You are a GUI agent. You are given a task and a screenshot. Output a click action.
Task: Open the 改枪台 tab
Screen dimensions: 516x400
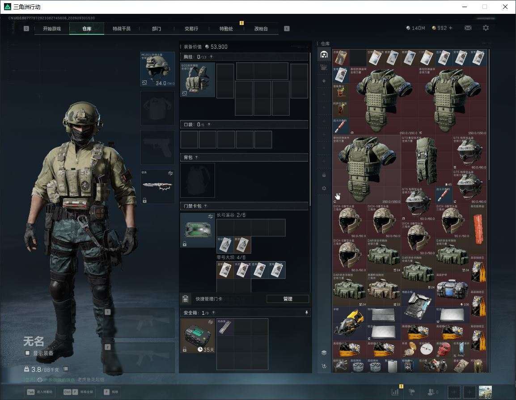261,29
